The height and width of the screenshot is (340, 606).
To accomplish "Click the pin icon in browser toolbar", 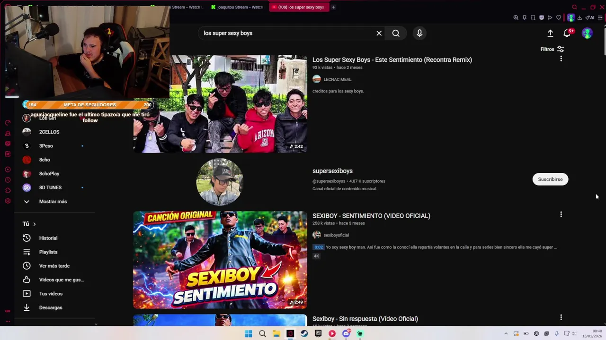I will [525, 17].
